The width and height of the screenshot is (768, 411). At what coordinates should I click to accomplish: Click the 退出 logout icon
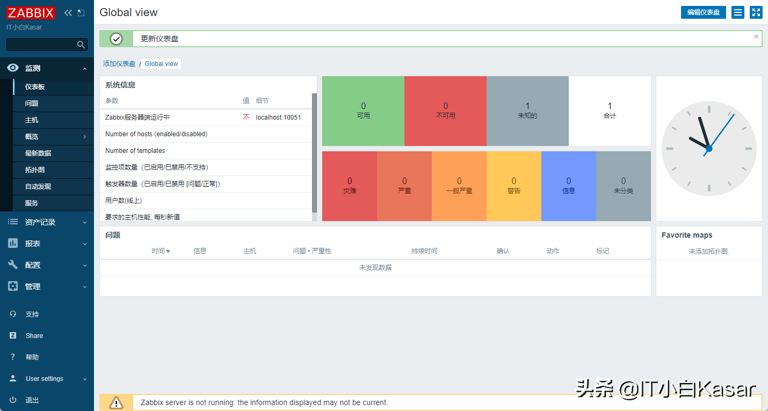tap(13, 400)
